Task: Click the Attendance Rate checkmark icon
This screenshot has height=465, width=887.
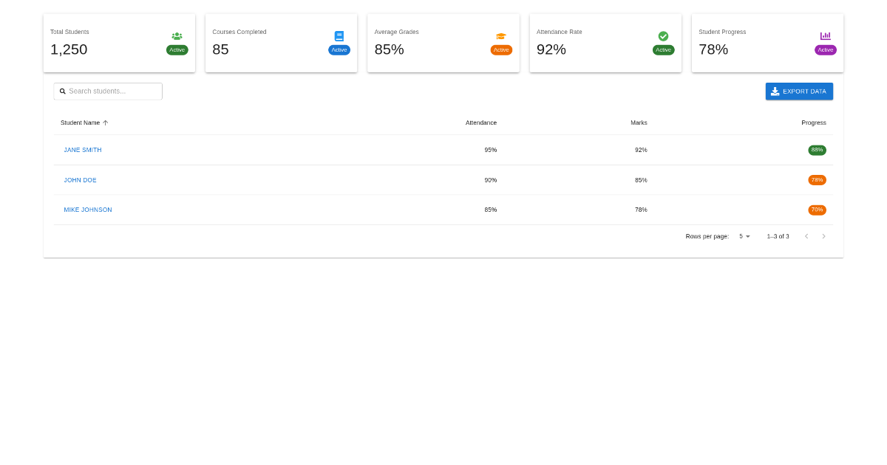Action: coord(663,35)
